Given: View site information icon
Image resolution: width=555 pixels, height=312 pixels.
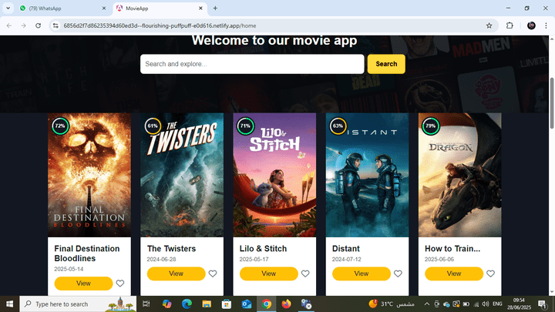Looking at the screenshot, I should pos(55,25).
